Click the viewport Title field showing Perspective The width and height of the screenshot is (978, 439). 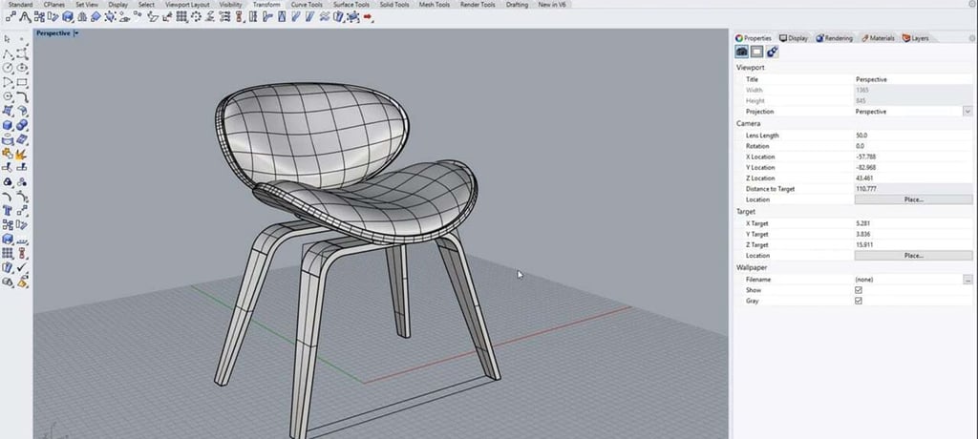tap(913, 79)
